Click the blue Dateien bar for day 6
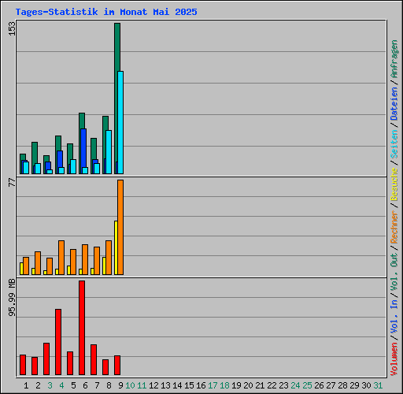This screenshot has width=403, height=394. [83, 151]
